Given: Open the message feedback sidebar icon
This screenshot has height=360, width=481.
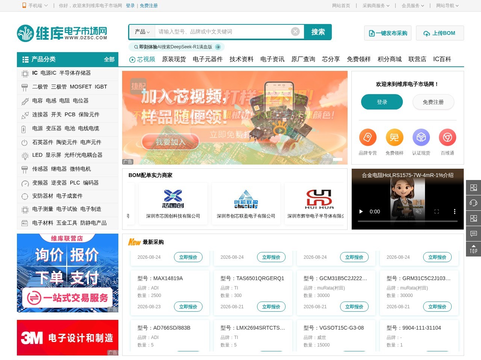Looking at the screenshot, I should [473, 234].
